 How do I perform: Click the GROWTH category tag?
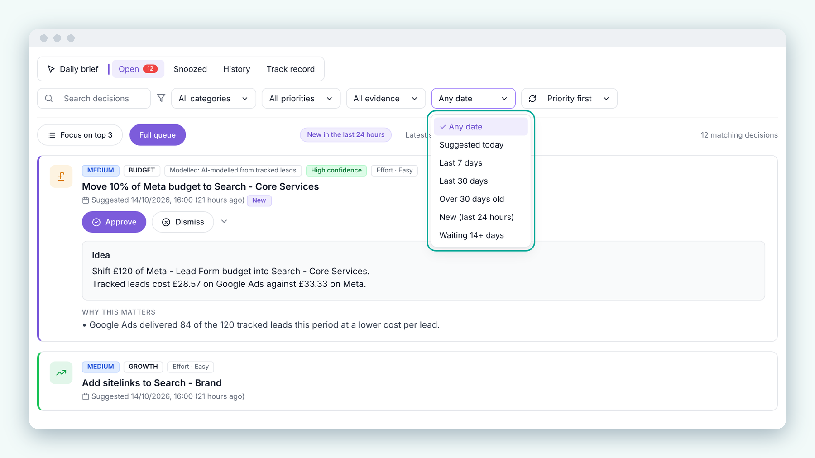143,367
